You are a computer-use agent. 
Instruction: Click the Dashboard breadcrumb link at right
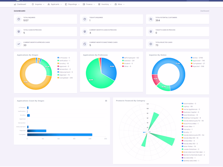pyautogui.click(x=205, y=11)
